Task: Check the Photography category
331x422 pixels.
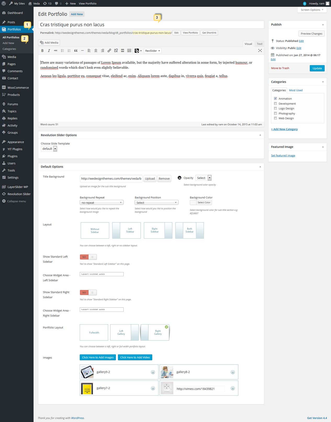Action: pos(275,113)
